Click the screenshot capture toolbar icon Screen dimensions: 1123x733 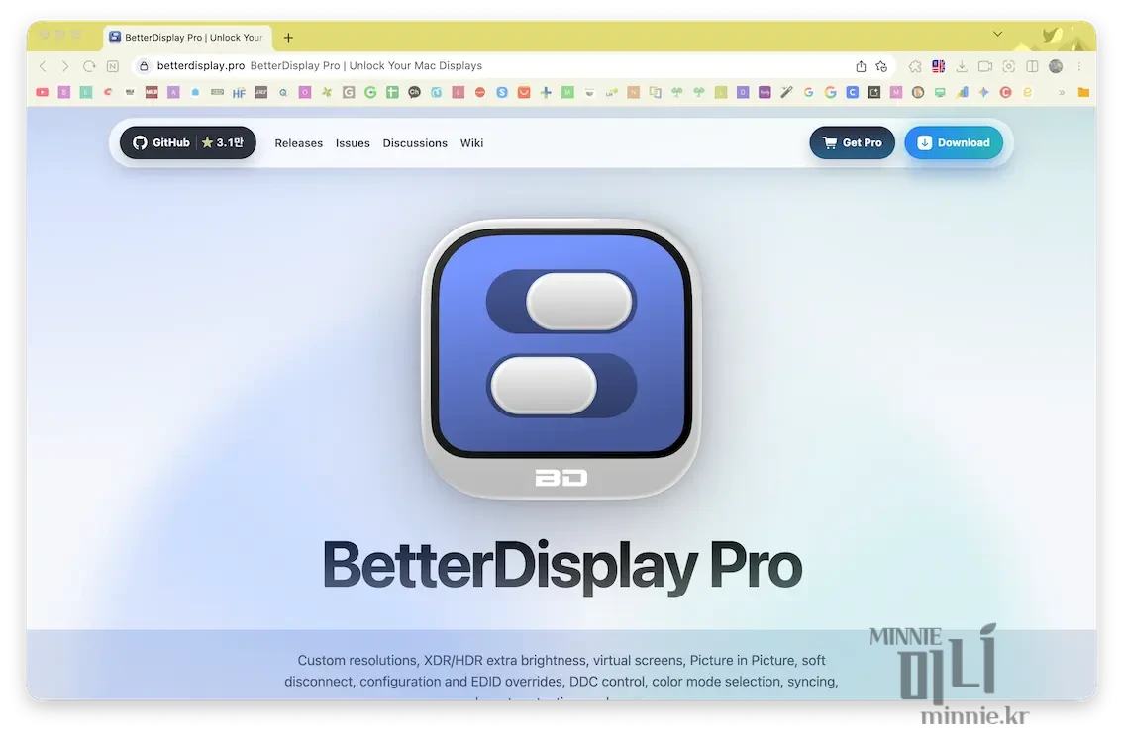(1008, 66)
